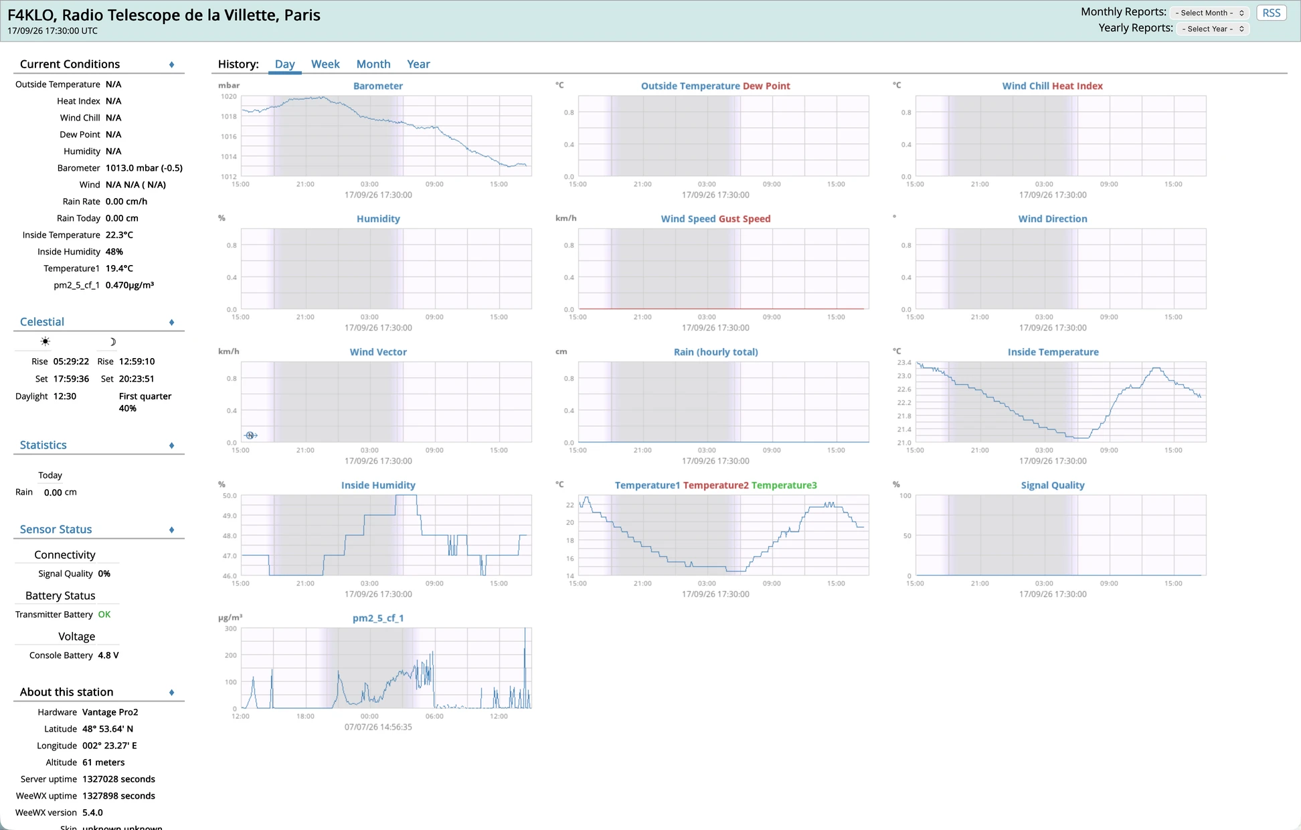Collapse the Celestial section diamond toggle

[x=171, y=323]
